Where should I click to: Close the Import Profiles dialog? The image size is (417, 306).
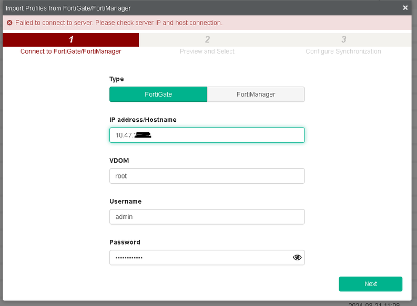[405, 8]
